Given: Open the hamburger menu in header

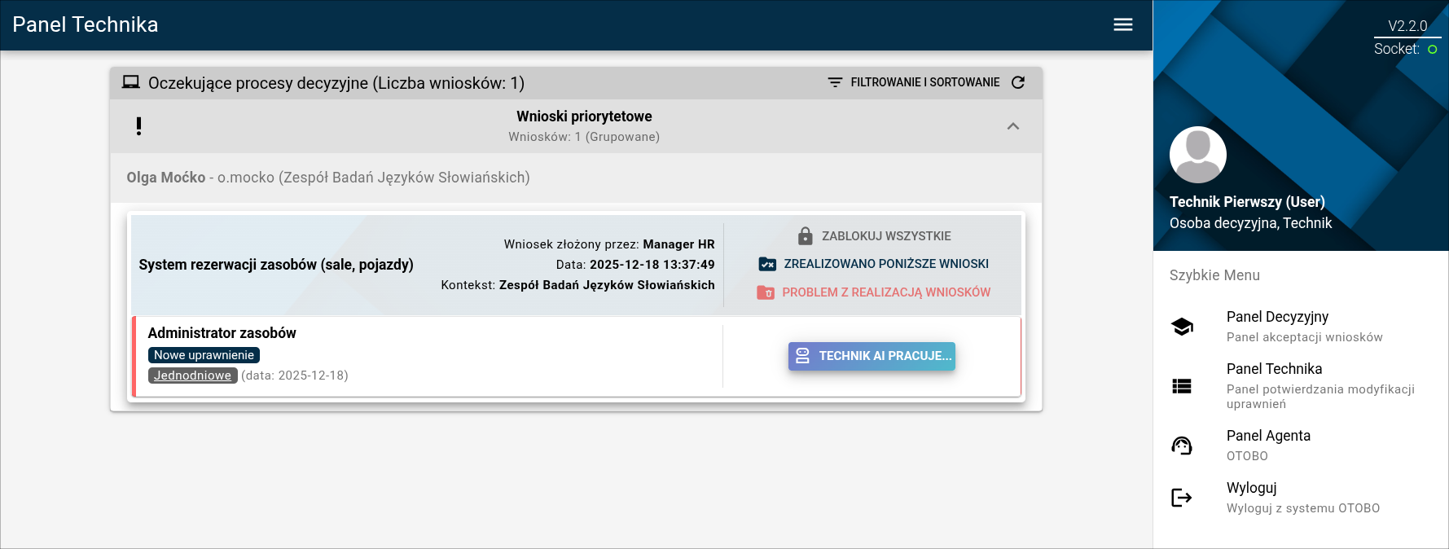Looking at the screenshot, I should (1123, 24).
